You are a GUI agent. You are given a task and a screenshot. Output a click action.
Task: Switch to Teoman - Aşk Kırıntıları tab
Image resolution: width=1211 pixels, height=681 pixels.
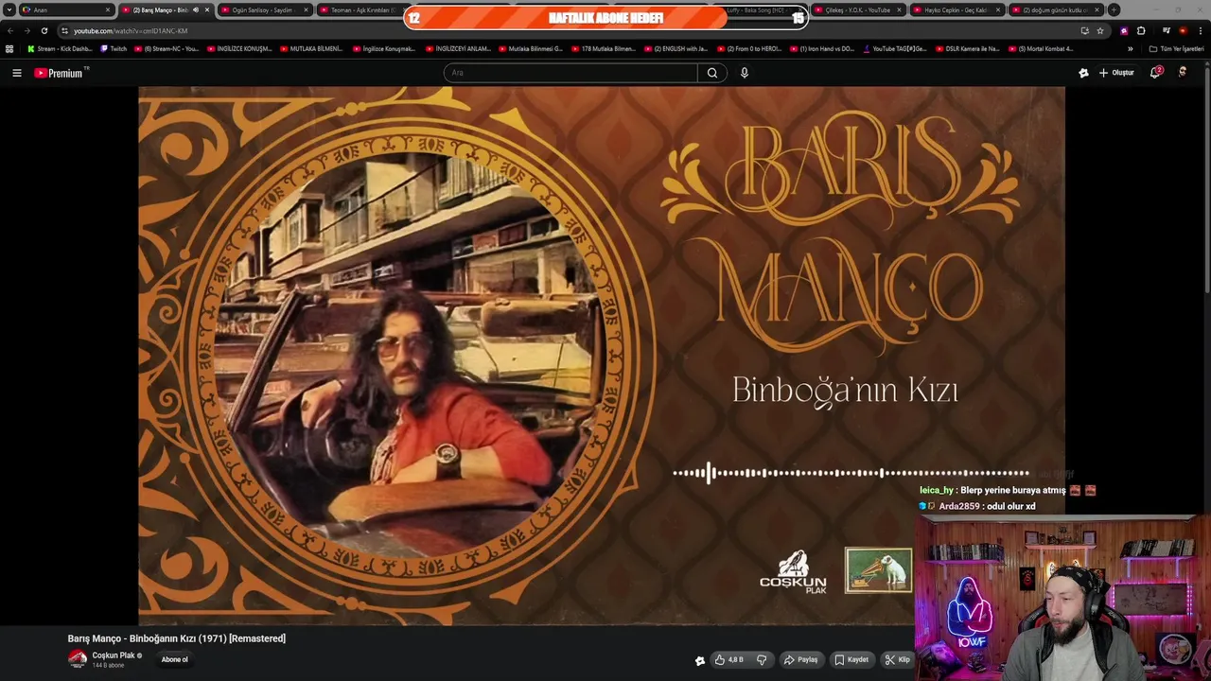pyautogui.click(x=363, y=9)
